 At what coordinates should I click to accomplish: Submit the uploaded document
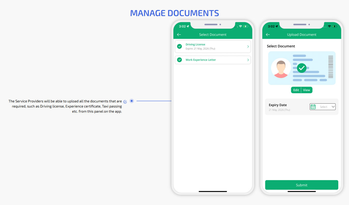(302, 185)
